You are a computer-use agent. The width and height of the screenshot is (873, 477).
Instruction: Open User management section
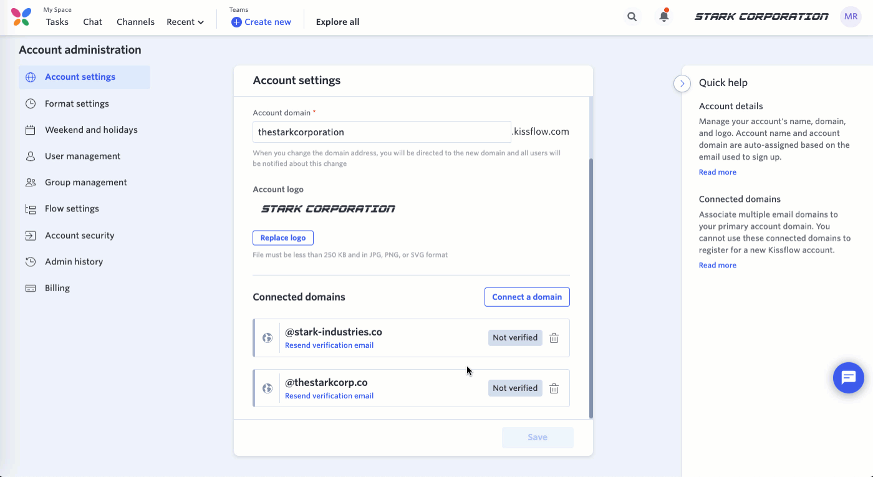(84, 156)
